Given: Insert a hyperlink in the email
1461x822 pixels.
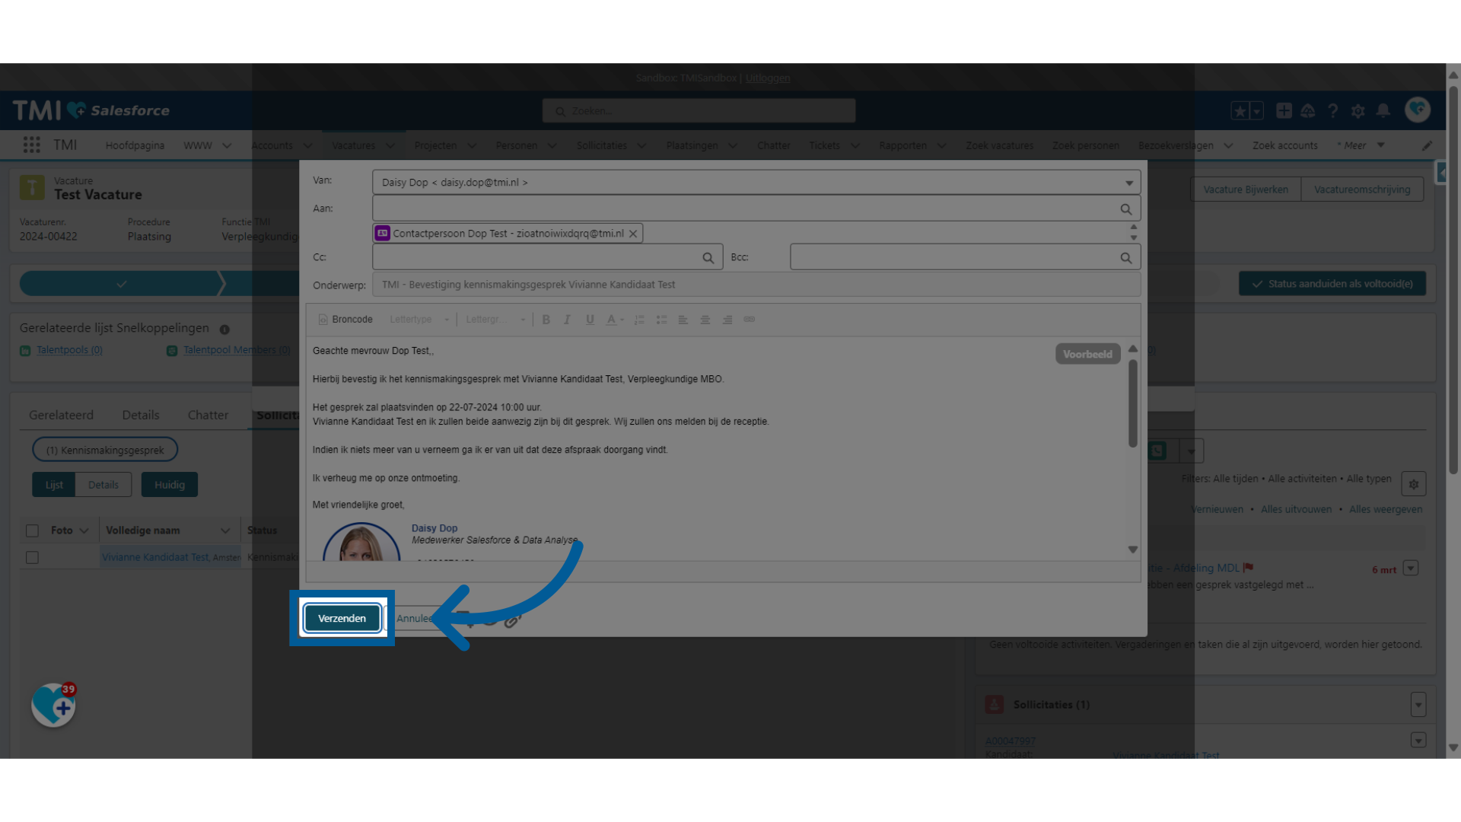Looking at the screenshot, I should tap(750, 320).
